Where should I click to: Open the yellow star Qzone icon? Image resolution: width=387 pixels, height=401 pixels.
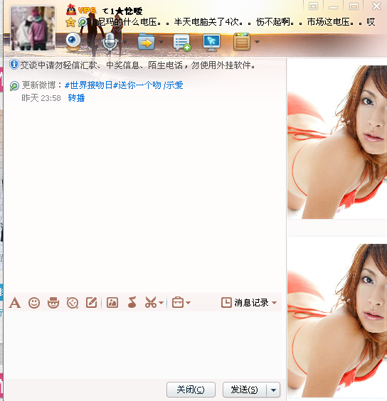tap(70, 23)
